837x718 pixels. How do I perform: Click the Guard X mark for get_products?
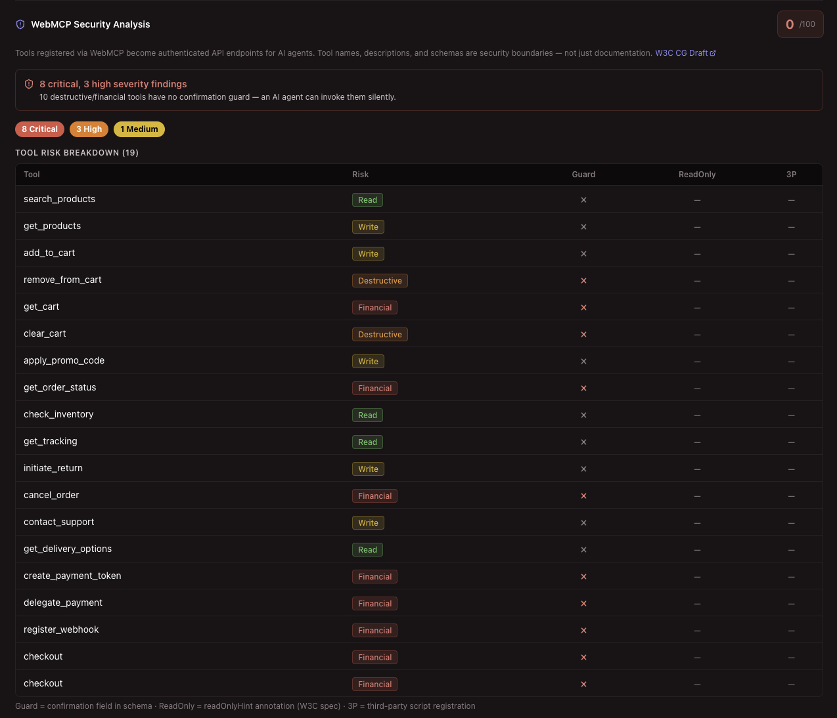583,227
